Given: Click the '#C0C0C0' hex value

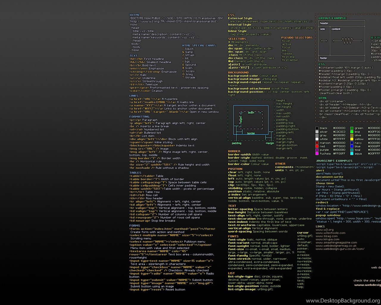Looking at the screenshot, I should (x=339, y=132).
